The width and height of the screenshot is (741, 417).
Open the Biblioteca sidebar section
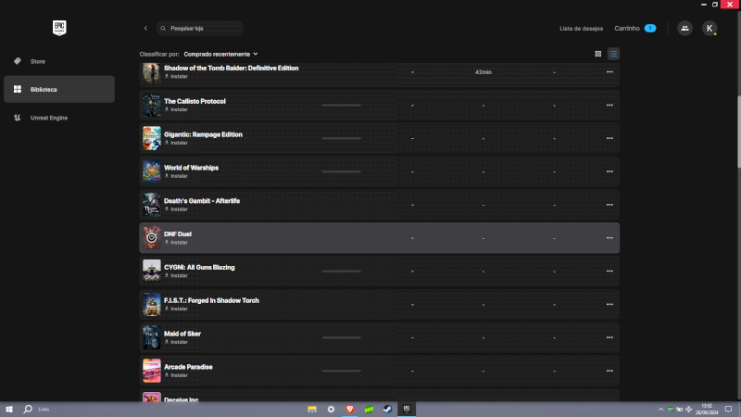click(44, 90)
